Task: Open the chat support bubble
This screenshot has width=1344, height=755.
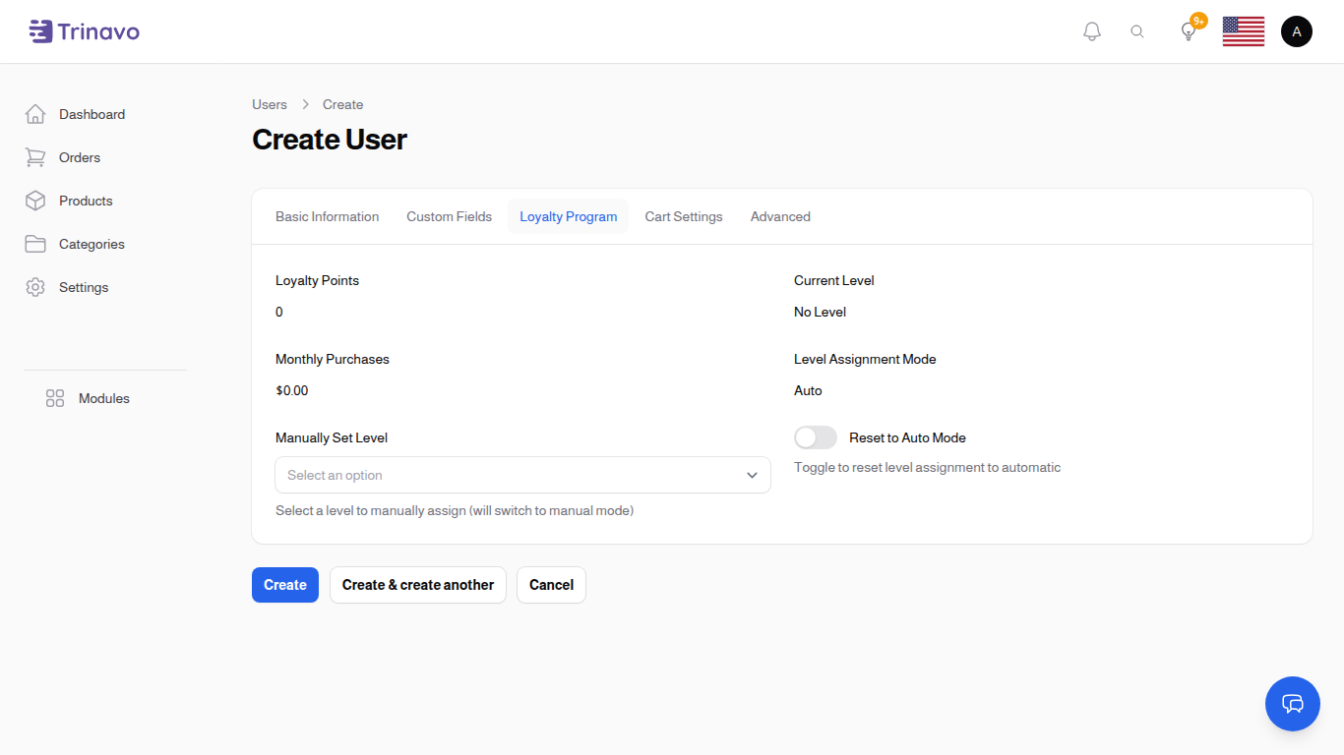Action: tap(1292, 704)
